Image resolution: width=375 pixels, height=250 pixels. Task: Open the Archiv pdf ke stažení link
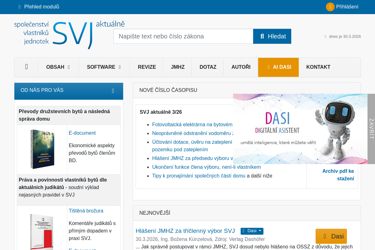click(x=338, y=175)
